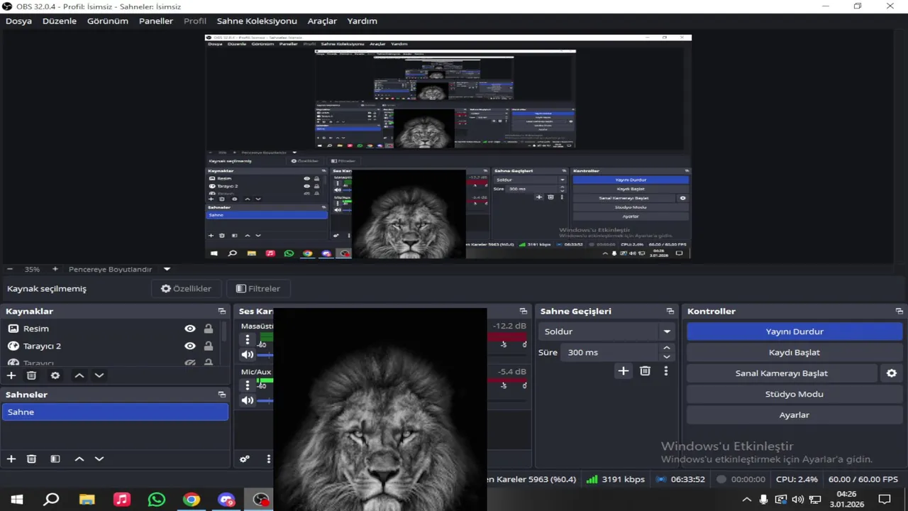Open Chrome from the taskbar
The width and height of the screenshot is (908, 511).
tap(192, 500)
